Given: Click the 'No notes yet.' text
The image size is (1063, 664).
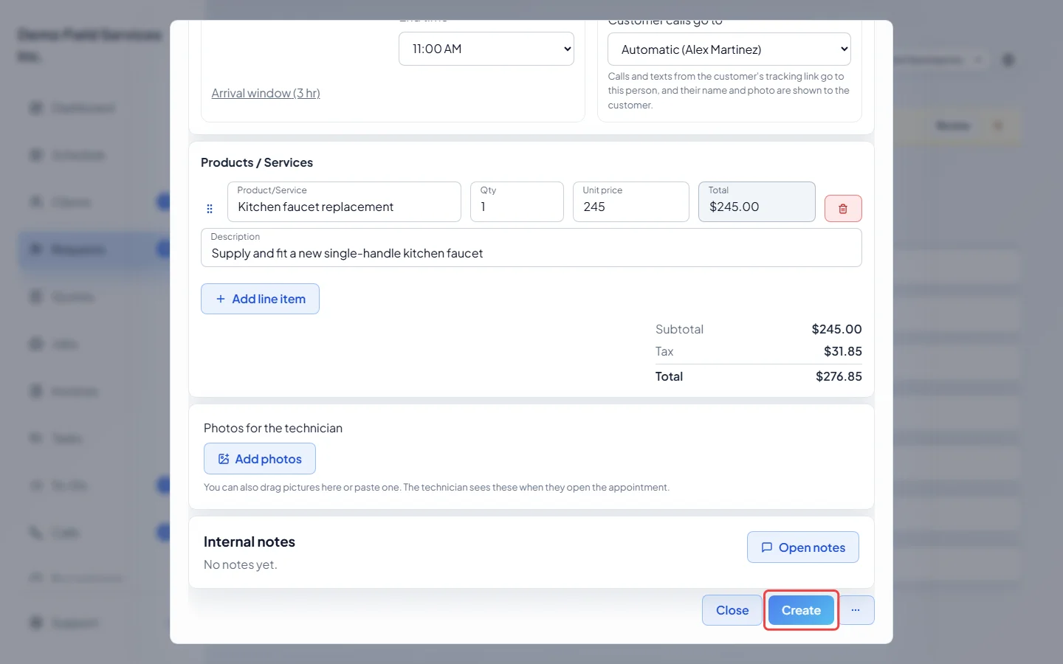Looking at the screenshot, I should click(x=241, y=564).
